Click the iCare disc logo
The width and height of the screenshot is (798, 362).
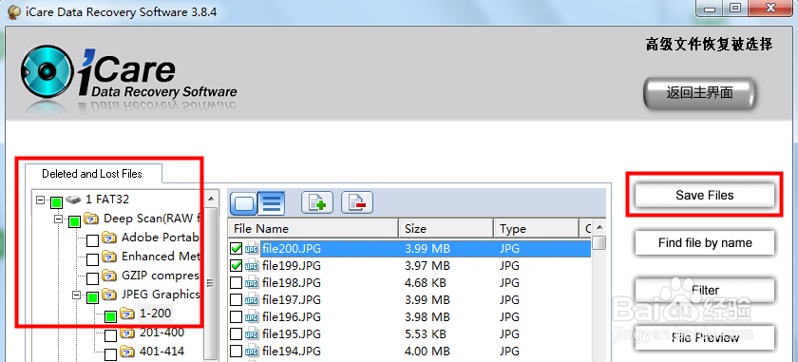tap(47, 71)
